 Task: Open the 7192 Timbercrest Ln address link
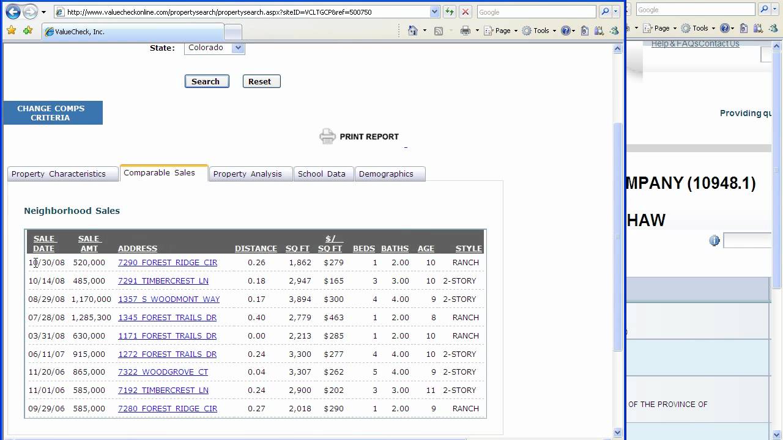(163, 390)
